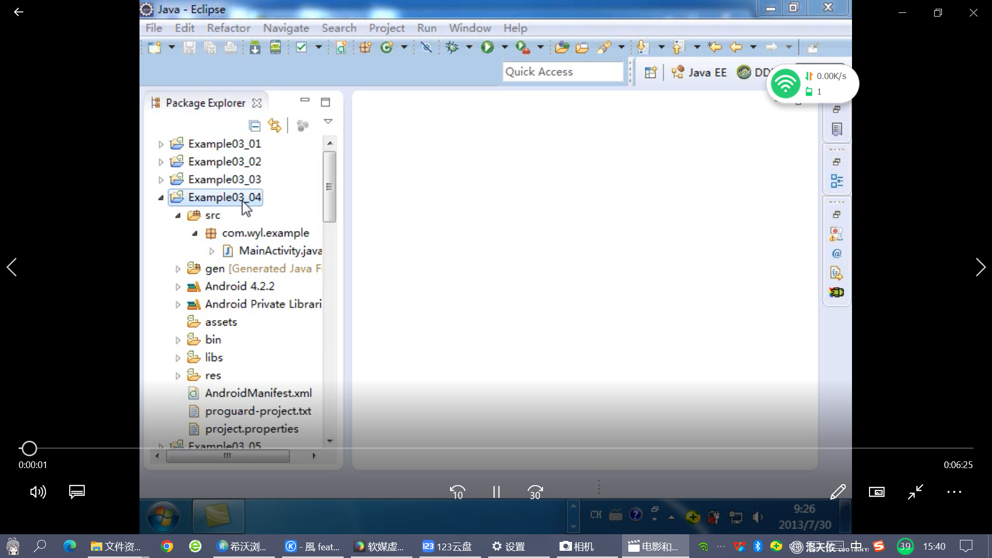Click the Package Explorer horizontal scrollbar

coord(227,456)
